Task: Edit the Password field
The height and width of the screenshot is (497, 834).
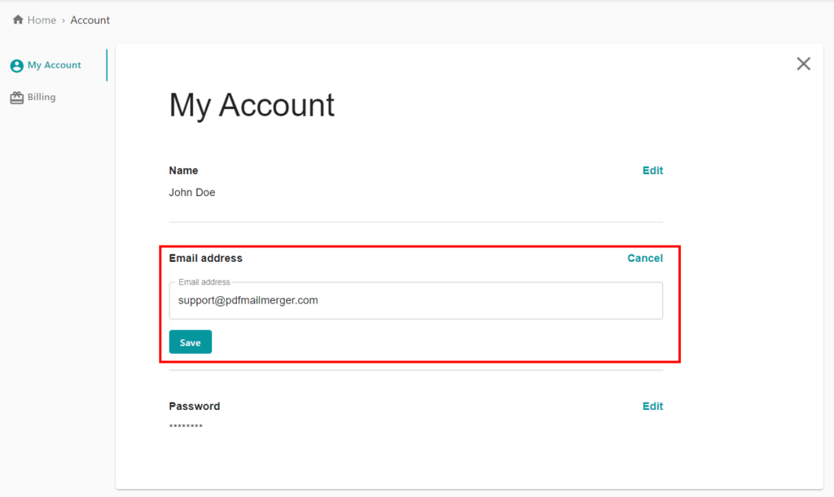Action: (x=652, y=406)
